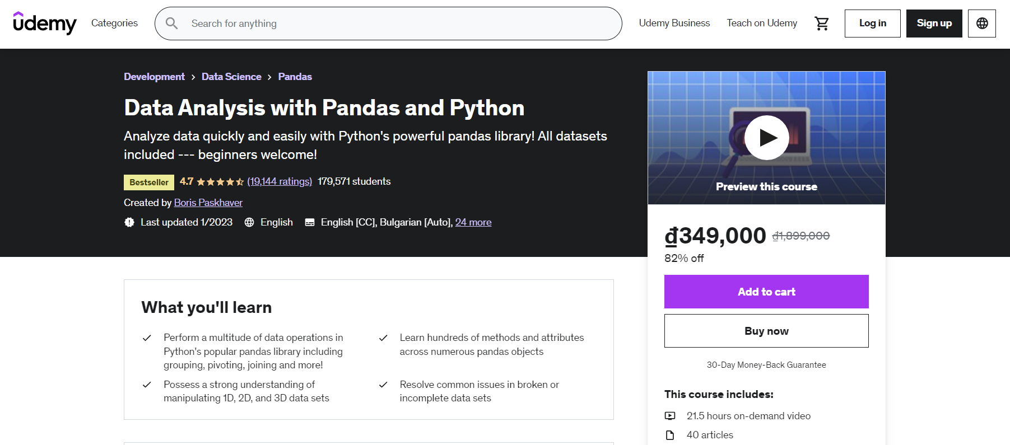
Task: Click the star rating icons
Action: (x=220, y=181)
